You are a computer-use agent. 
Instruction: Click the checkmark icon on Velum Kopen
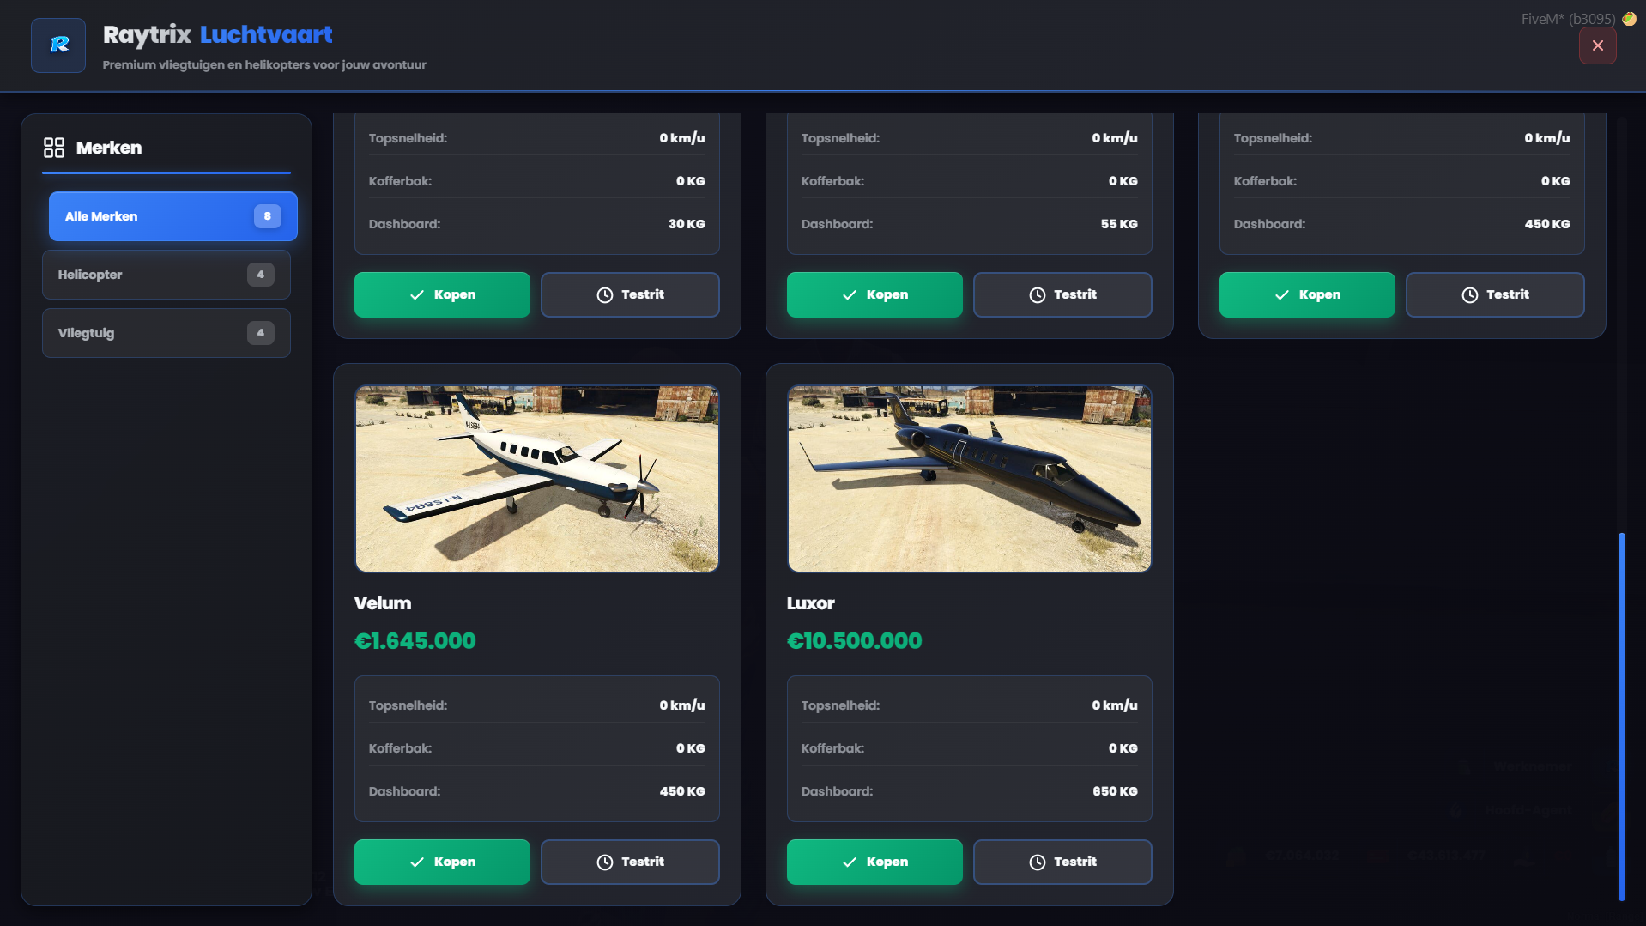(x=417, y=862)
